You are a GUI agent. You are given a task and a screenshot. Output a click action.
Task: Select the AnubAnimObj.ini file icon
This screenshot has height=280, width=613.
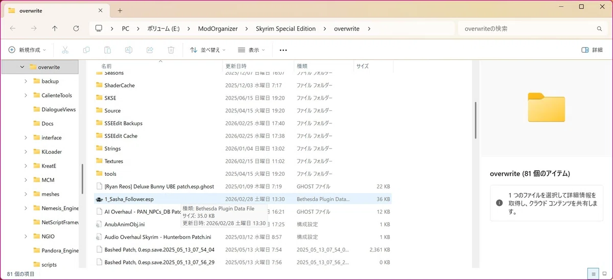pyautogui.click(x=99, y=224)
